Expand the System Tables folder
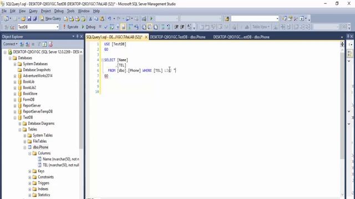Viewport: 355px width, 199px height. point(24,135)
